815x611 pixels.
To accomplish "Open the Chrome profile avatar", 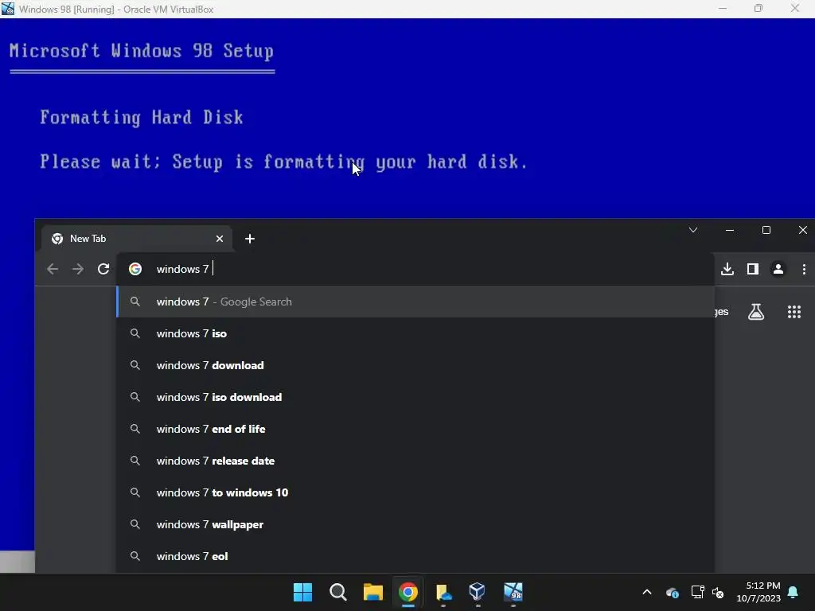I will click(x=778, y=269).
